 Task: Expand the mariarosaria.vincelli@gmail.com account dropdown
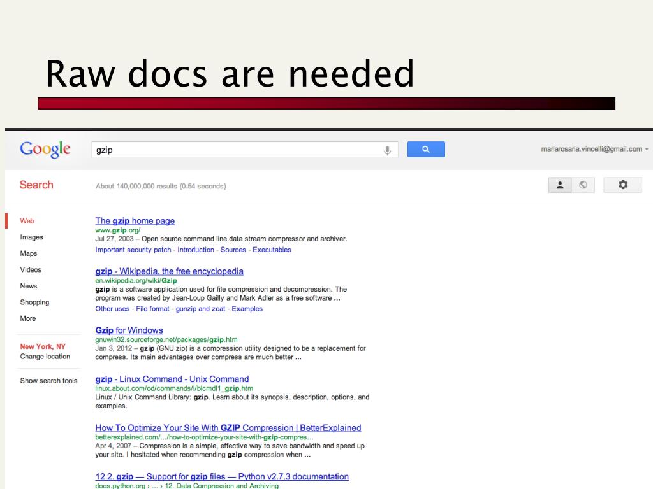tap(595, 149)
